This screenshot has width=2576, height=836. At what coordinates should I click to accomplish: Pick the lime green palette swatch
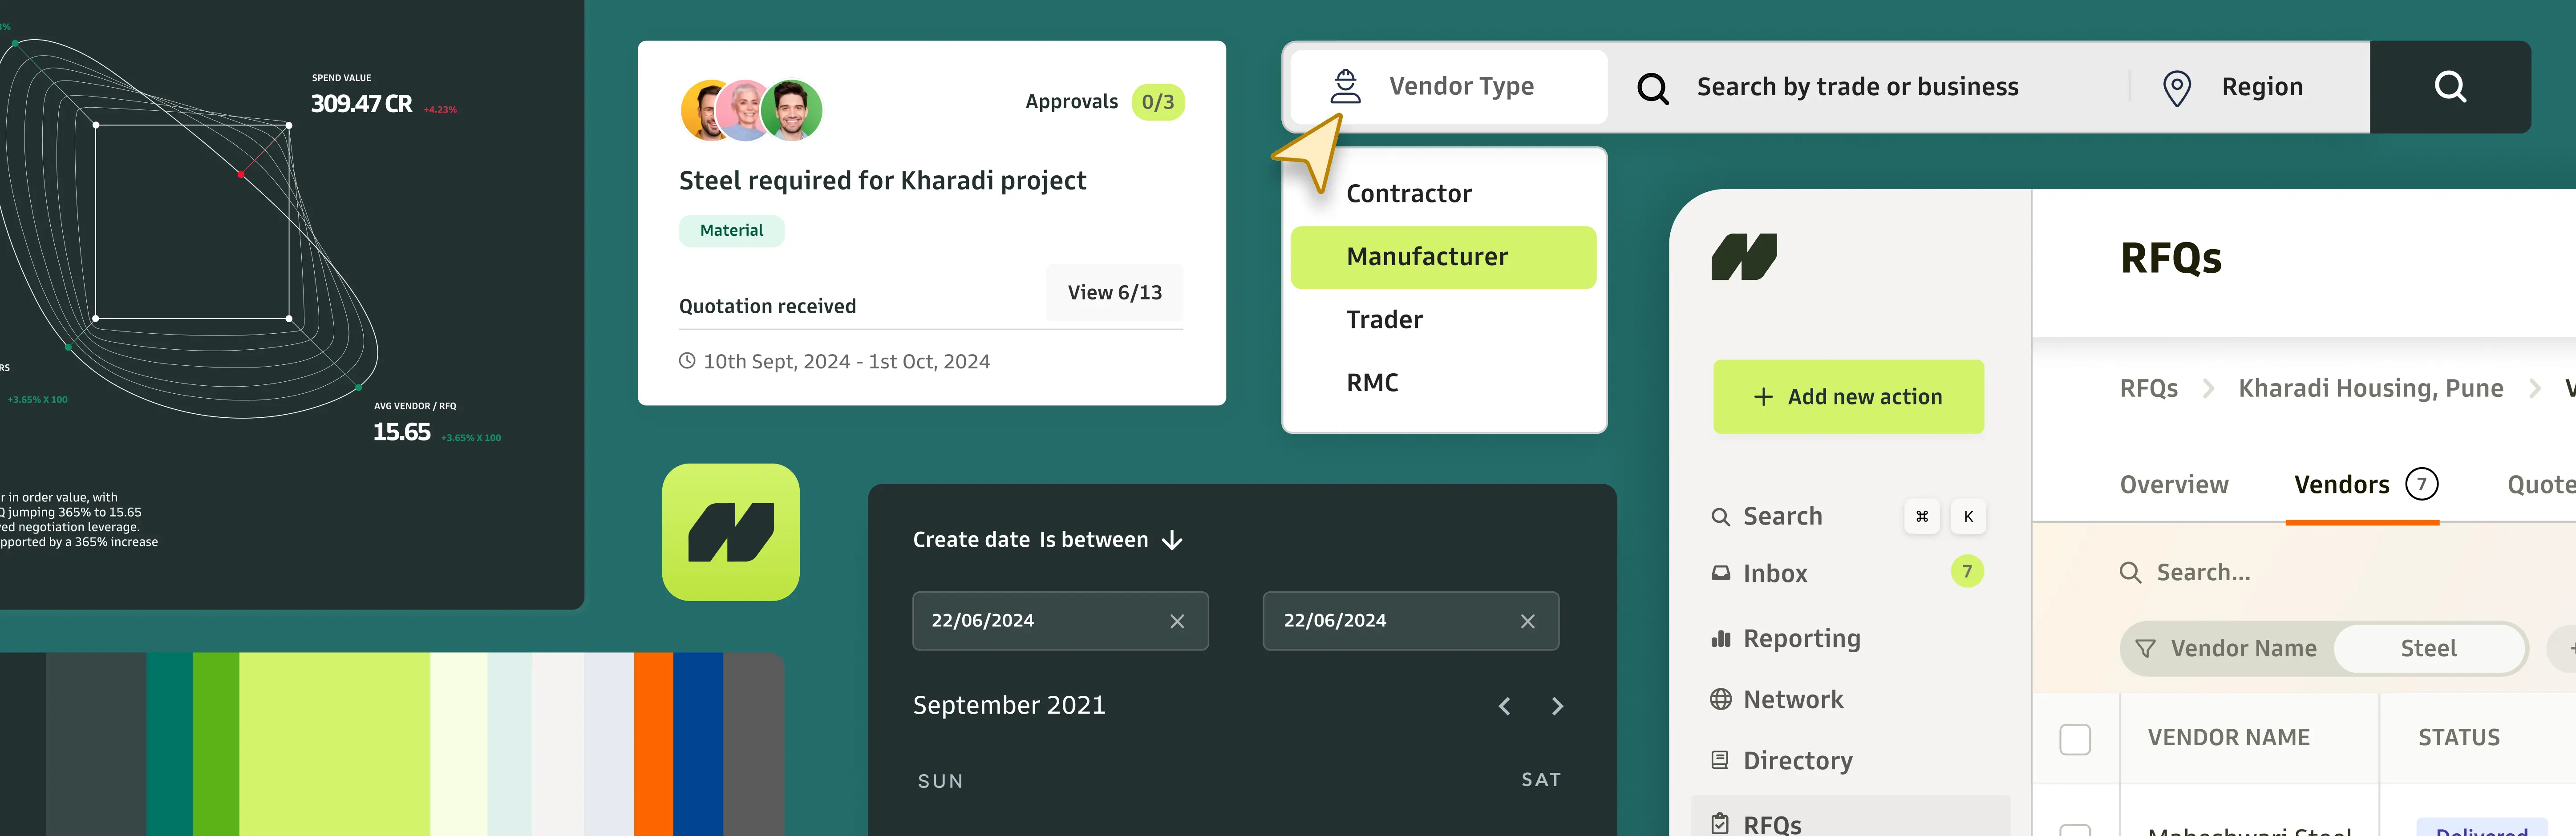pyautogui.click(x=335, y=744)
